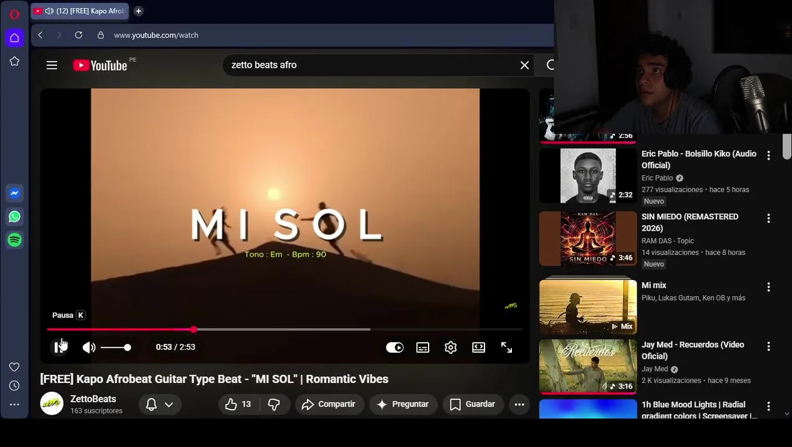Open sidebar three-dot setup menu
The image size is (792, 447).
point(14,404)
